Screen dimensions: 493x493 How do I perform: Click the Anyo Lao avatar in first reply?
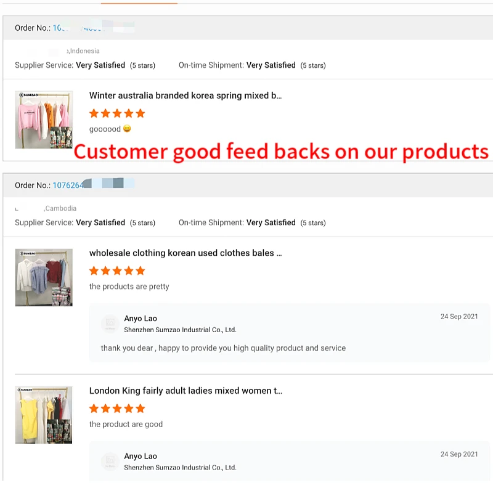(x=110, y=324)
